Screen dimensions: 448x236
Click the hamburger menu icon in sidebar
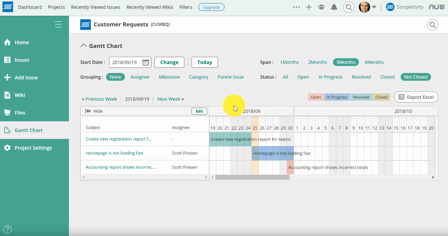(x=59, y=24)
